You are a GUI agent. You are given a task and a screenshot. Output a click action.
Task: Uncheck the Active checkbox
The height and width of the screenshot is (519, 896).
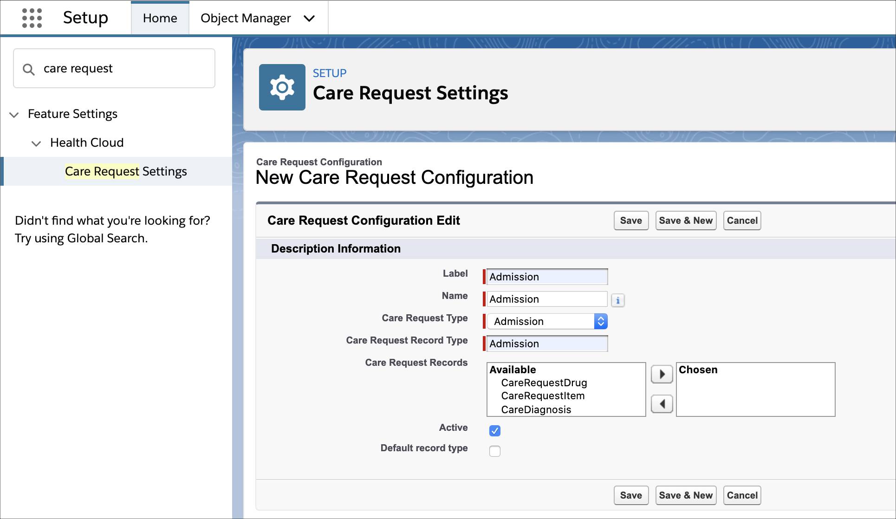pyautogui.click(x=495, y=431)
